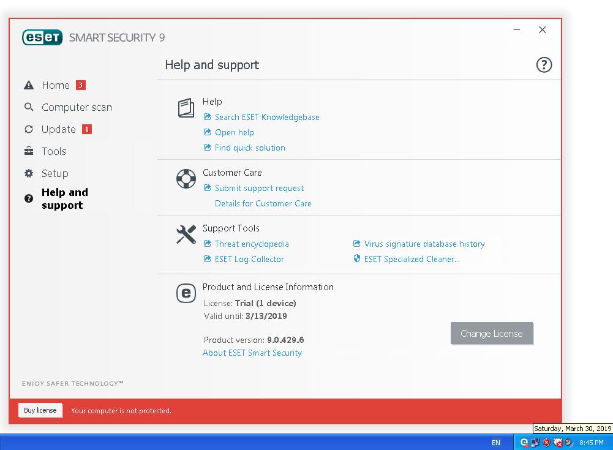Open the Setup section
This screenshot has height=450, width=613.
[55, 173]
